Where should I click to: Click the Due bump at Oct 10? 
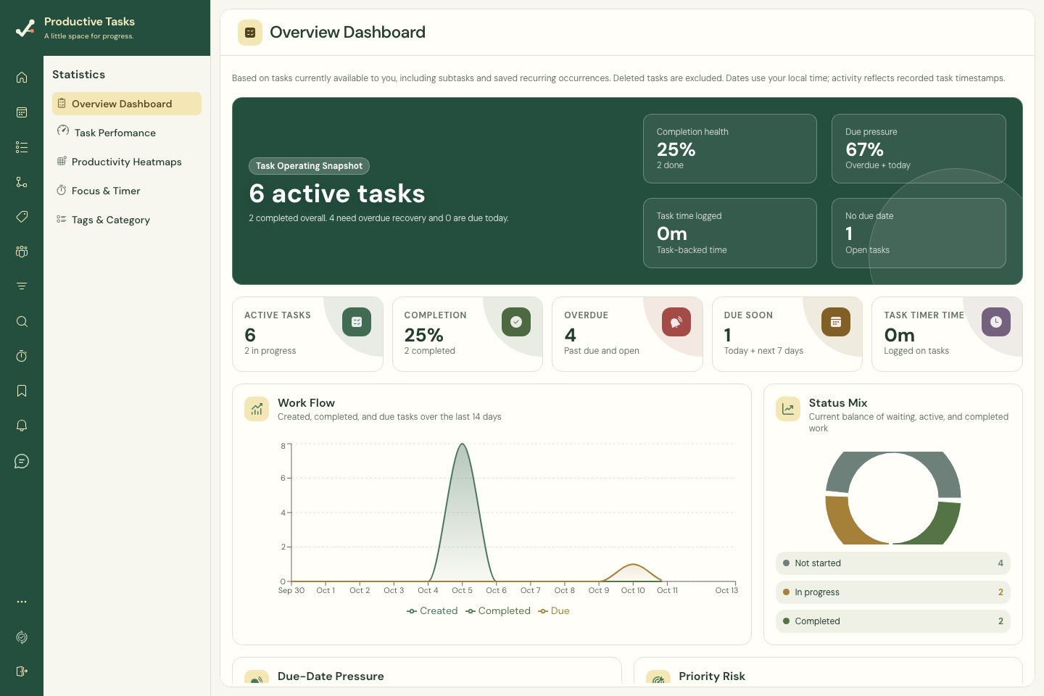[633, 565]
